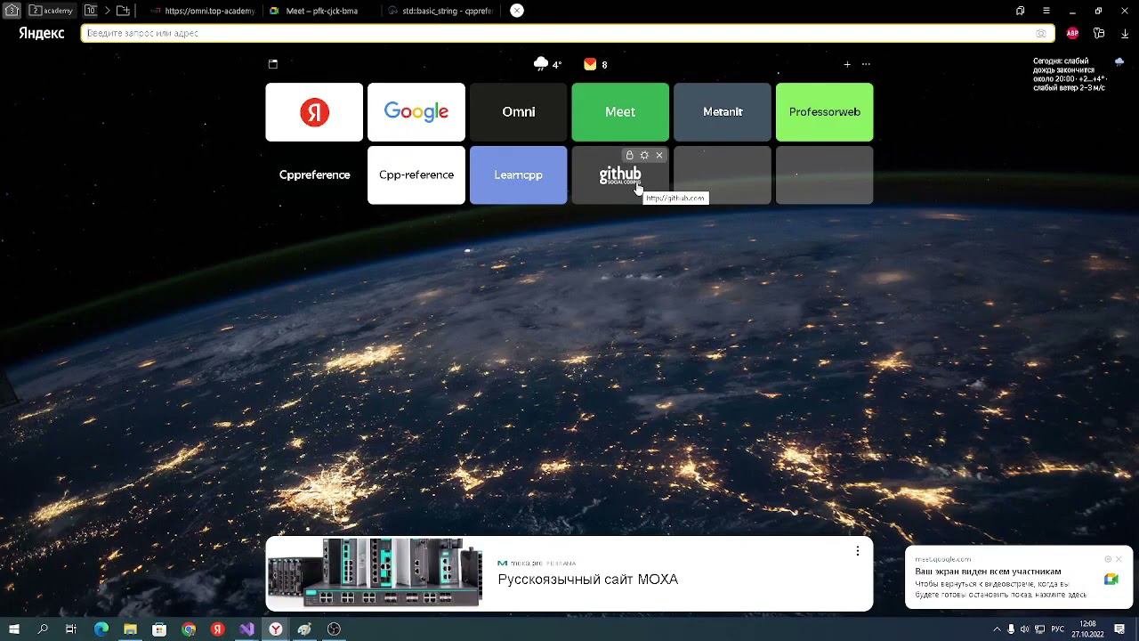Open the taskbar clock and calendar
The height and width of the screenshot is (641, 1139).
[1087, 629]
